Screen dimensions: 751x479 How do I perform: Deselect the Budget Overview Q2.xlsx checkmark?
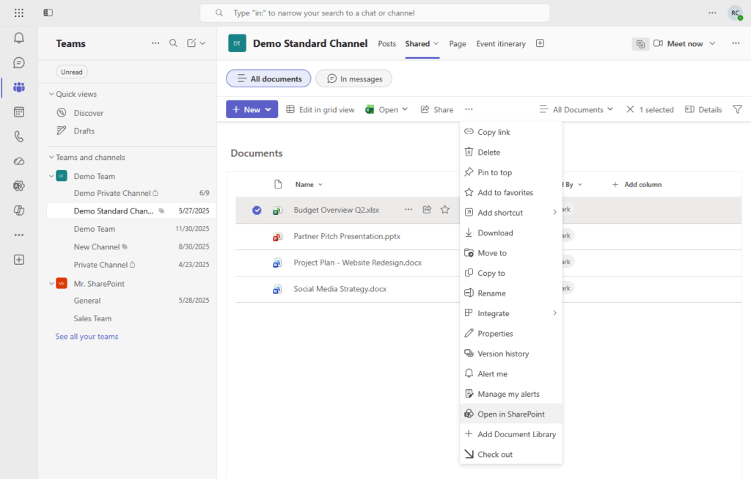click(257, 210)
